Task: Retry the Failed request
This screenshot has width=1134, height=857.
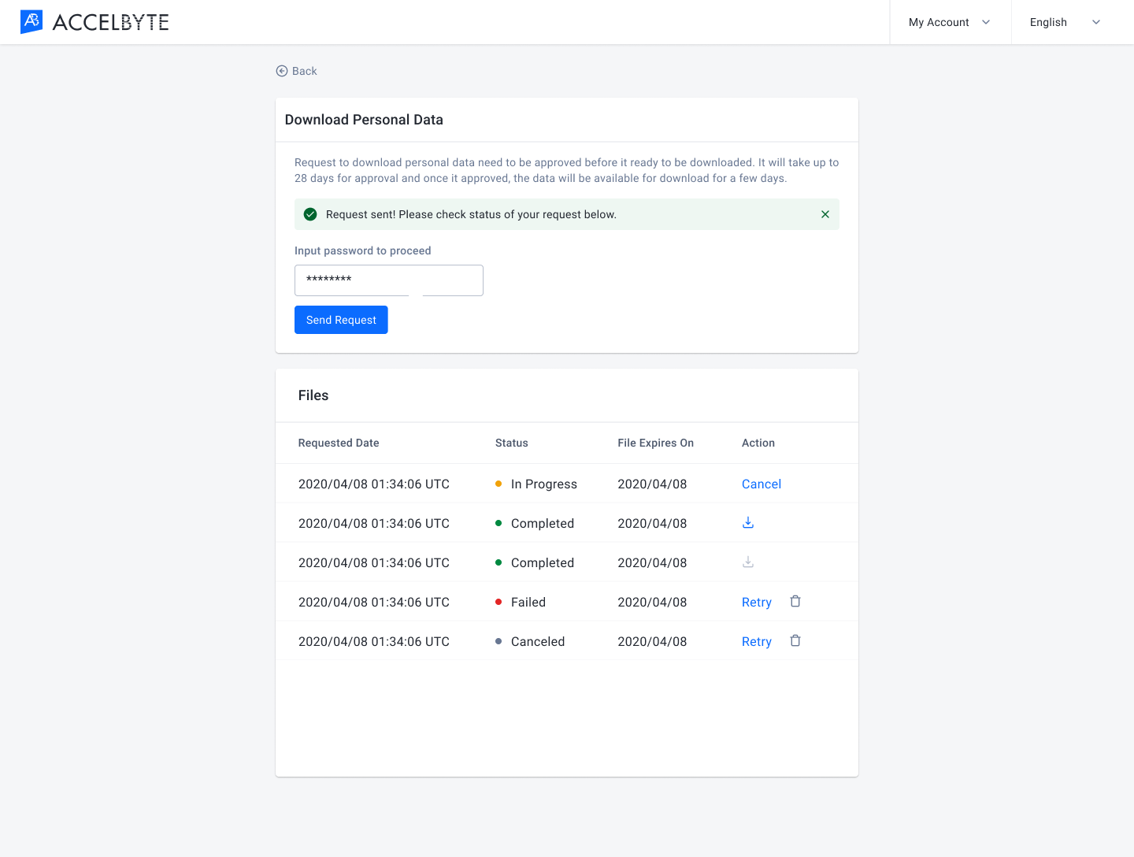Action: coord(757,602)
